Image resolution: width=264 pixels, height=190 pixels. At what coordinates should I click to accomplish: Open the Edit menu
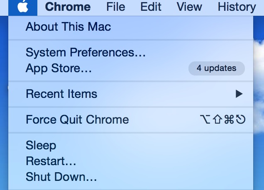tap(151, 7)
